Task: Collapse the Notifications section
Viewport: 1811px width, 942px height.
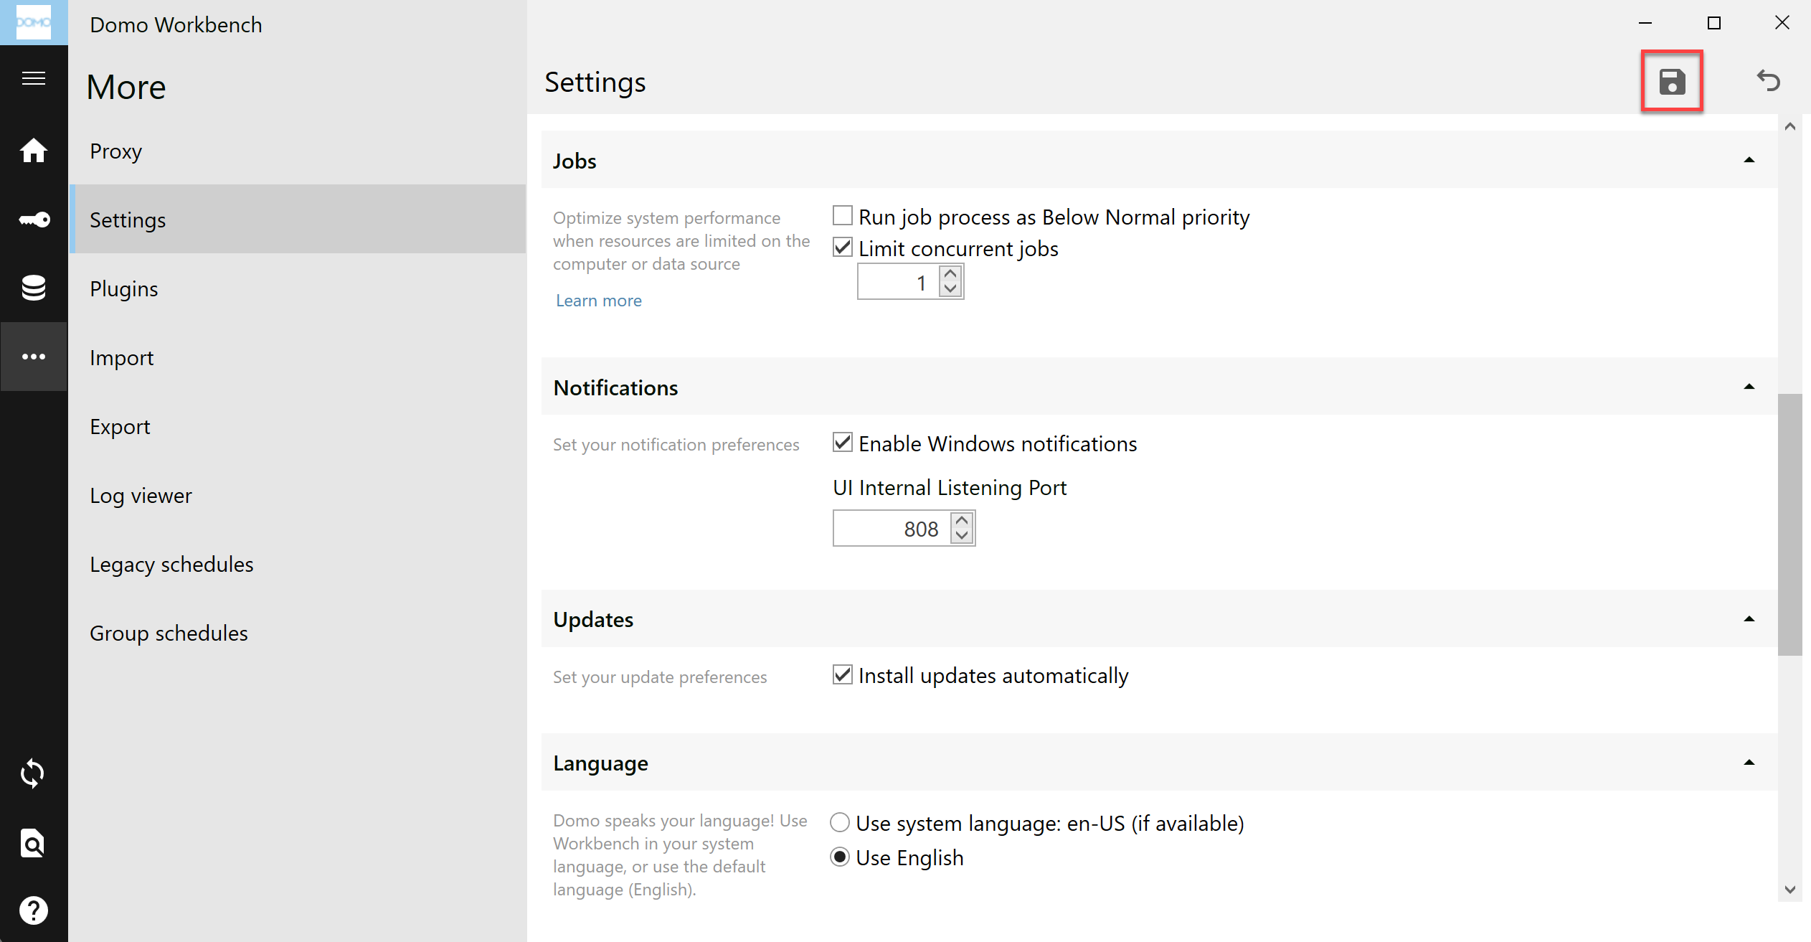Action: (x=1749, y=386)
